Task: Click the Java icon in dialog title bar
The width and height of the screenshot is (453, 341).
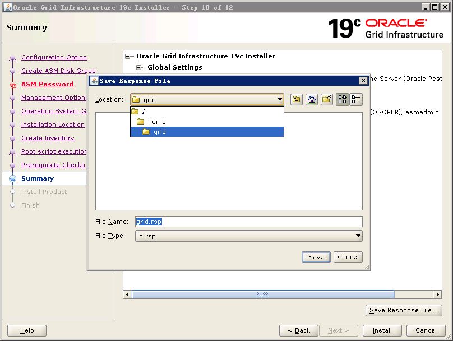Action: [x=94, y=81]
